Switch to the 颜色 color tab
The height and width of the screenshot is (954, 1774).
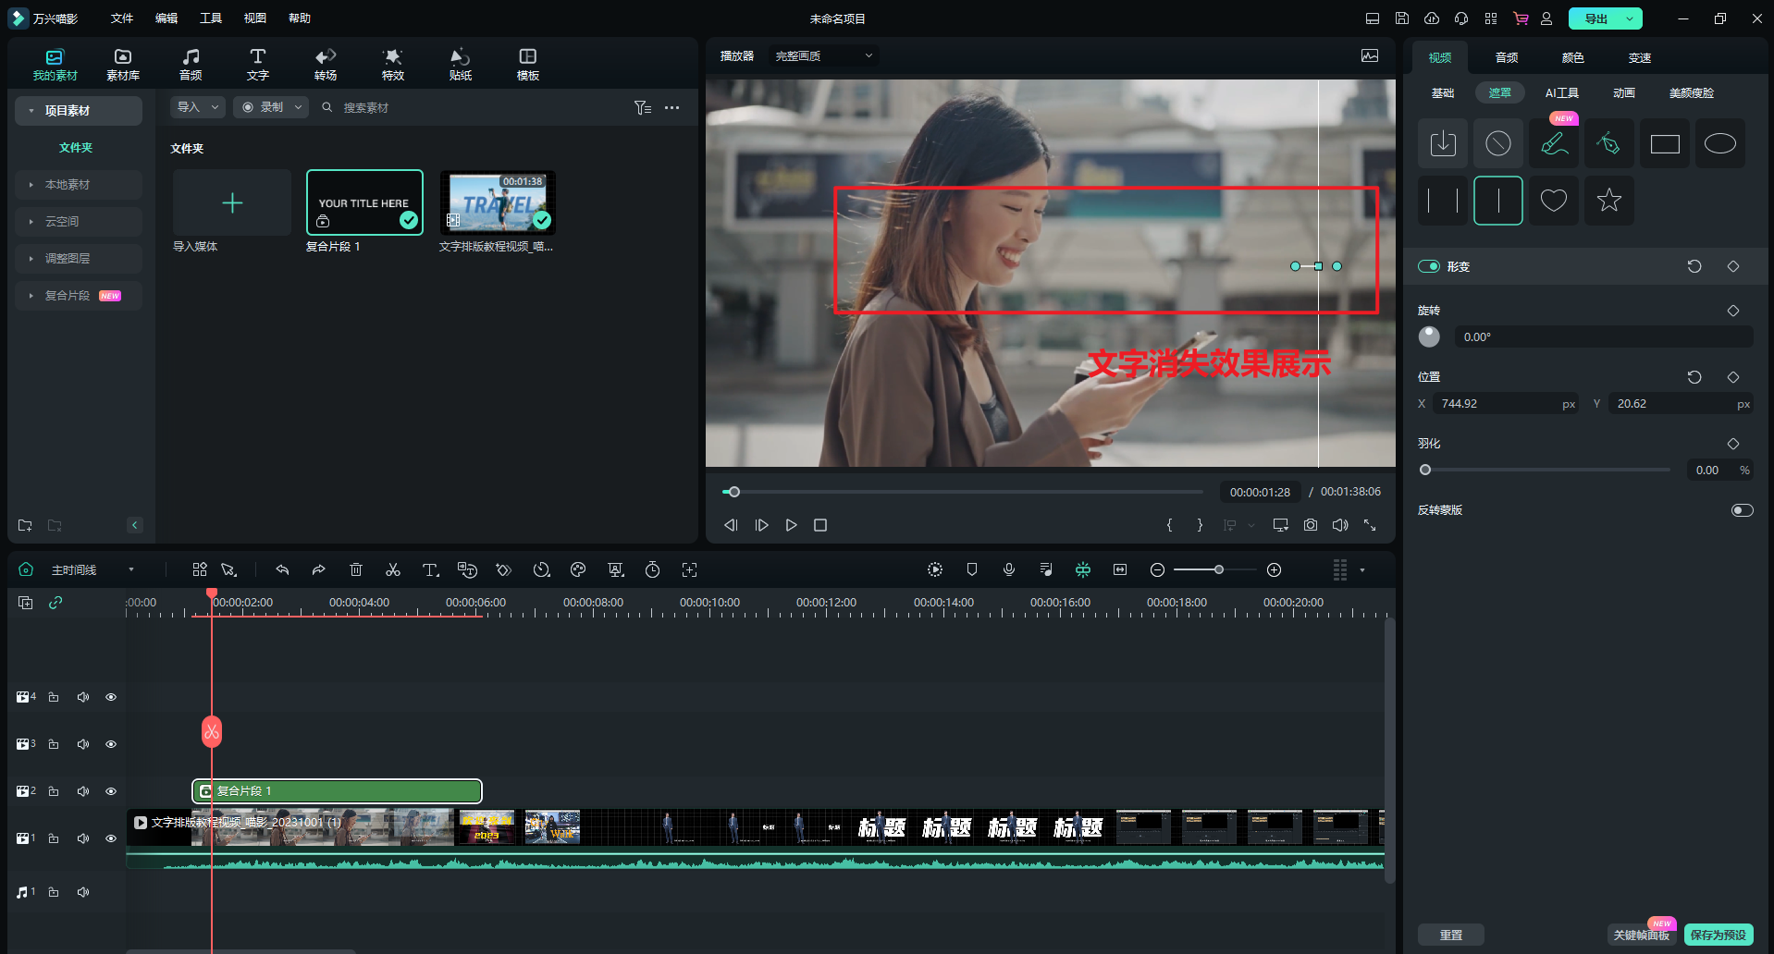point(1572,57)
